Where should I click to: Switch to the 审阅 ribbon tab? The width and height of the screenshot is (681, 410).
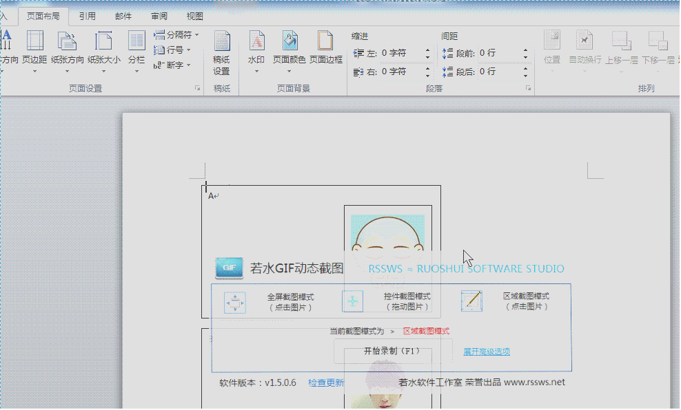pyautogui.click(x=158, y=15)
